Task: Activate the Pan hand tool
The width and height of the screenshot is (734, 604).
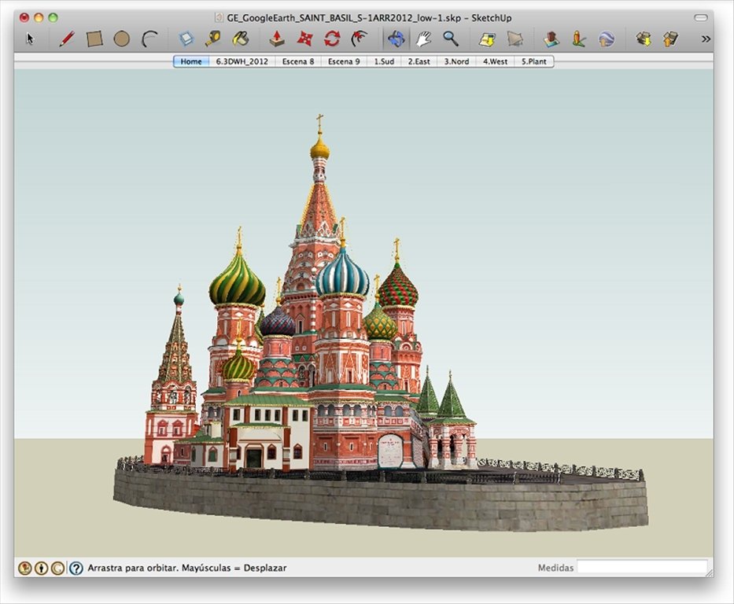Action: [423, 39]
